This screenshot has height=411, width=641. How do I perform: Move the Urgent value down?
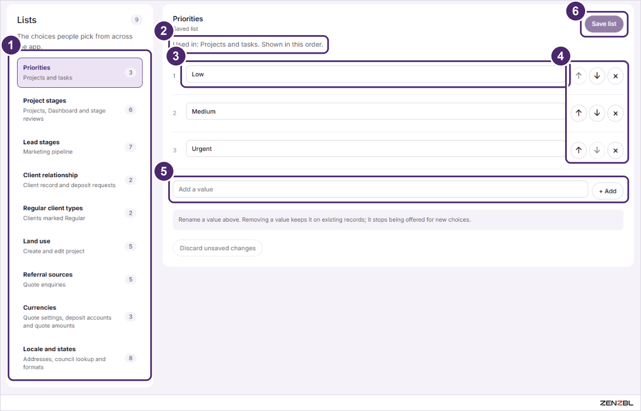coord(597,150)
